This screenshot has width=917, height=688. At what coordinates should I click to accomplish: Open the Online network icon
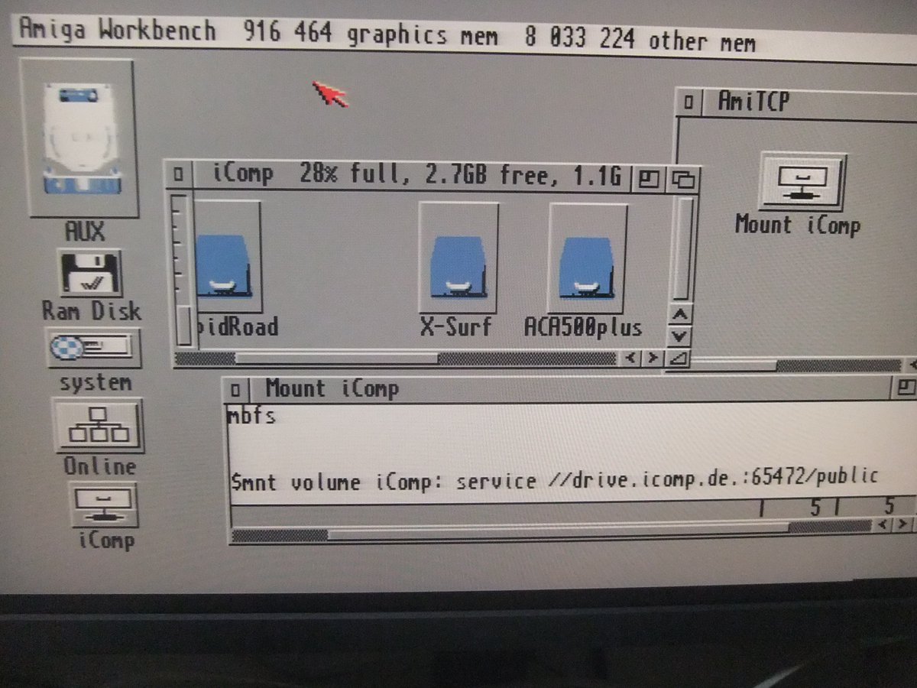point(99,426)
